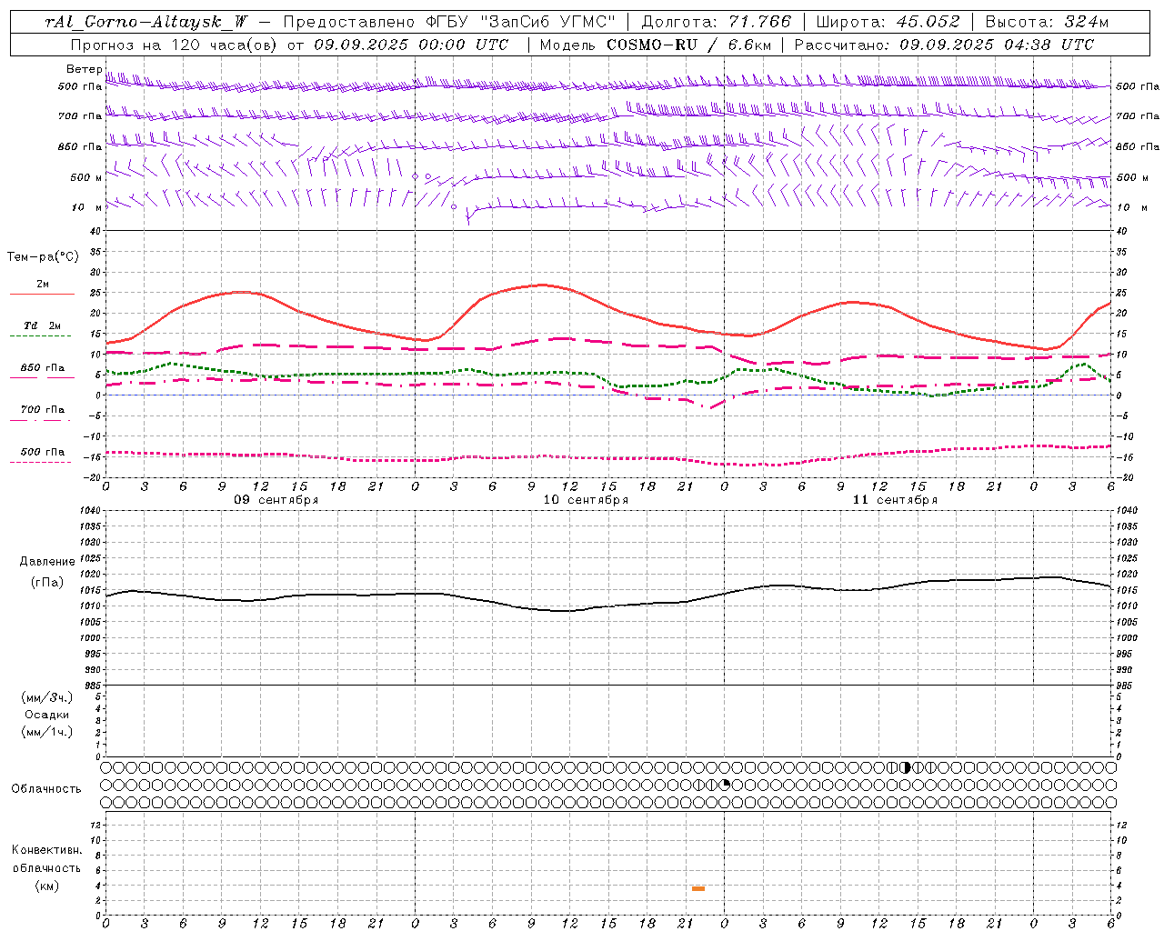
Task: Click the 11 сентября date label
Action: coord(895,500)
